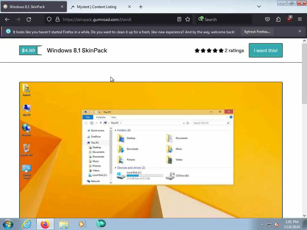Click the I want this! button
Image resolution: width=307 pixels, height=230 pixels.
coord(266,50)
